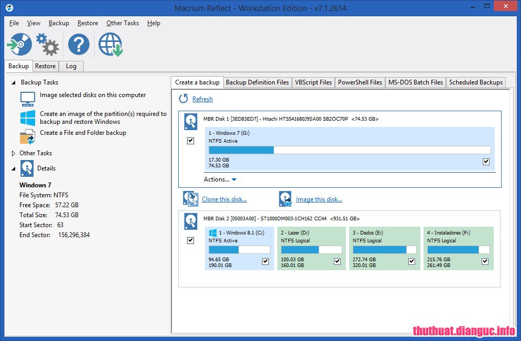Click the Free Space 57.22 GB value
Screen dimensions: 521x341
click(x=67, y=205)
